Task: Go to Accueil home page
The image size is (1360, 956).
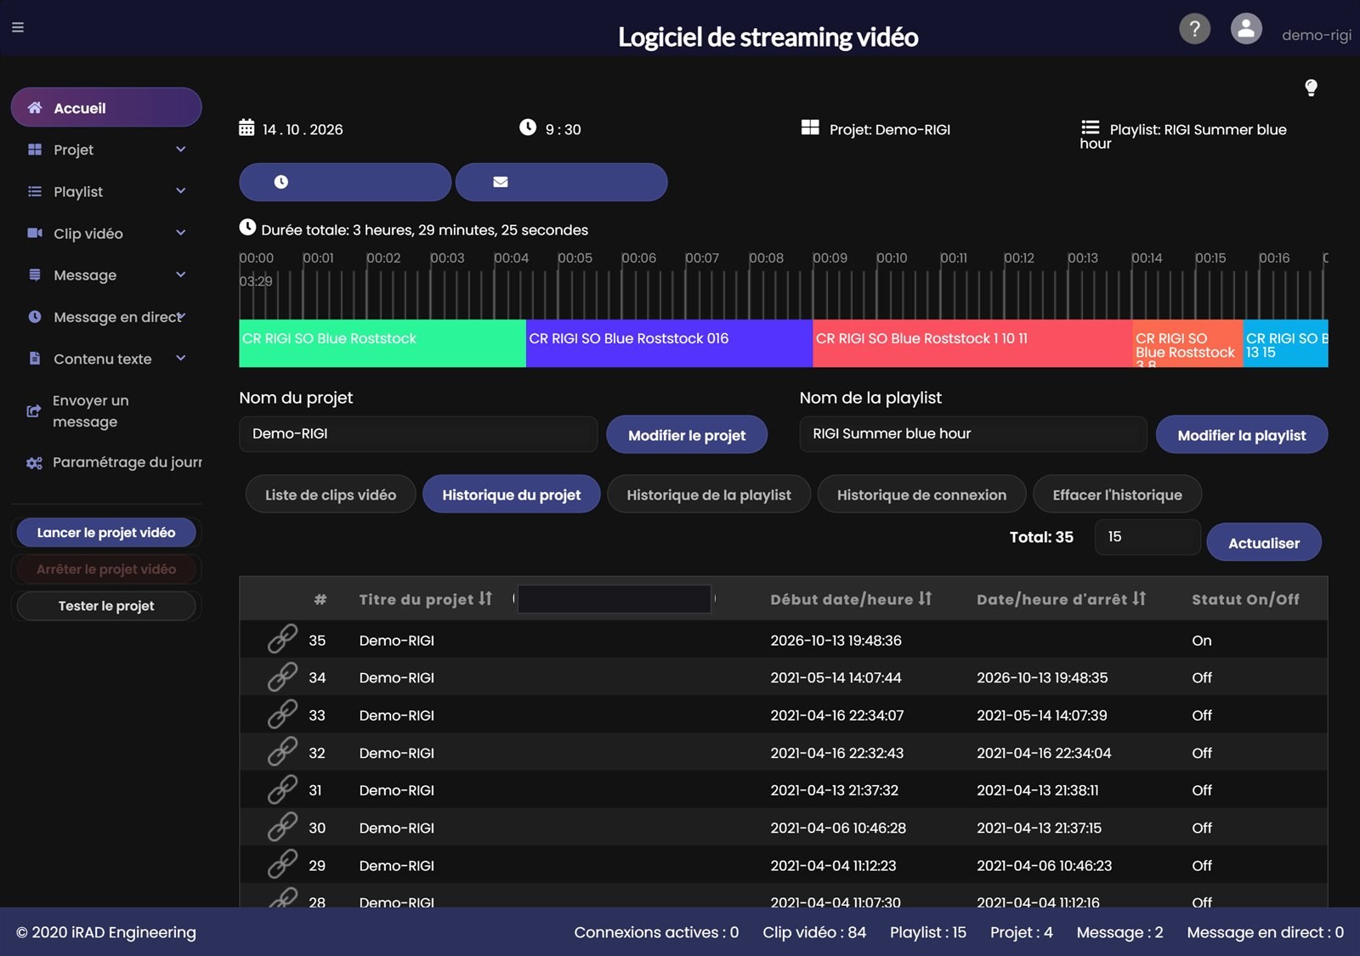Action: (x=106, y=107)
